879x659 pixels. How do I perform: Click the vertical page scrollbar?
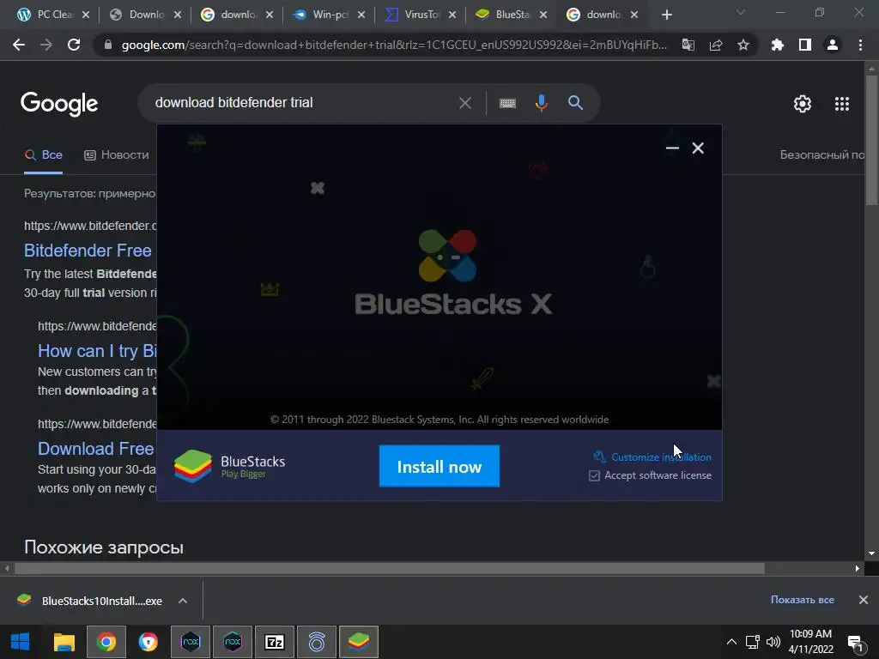pos(872,140)
